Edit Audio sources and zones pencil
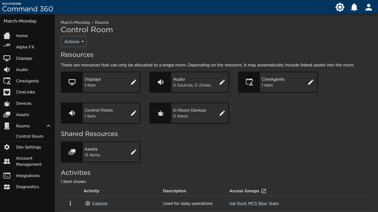This screenshot has width=378, height=212. [222, 82]
